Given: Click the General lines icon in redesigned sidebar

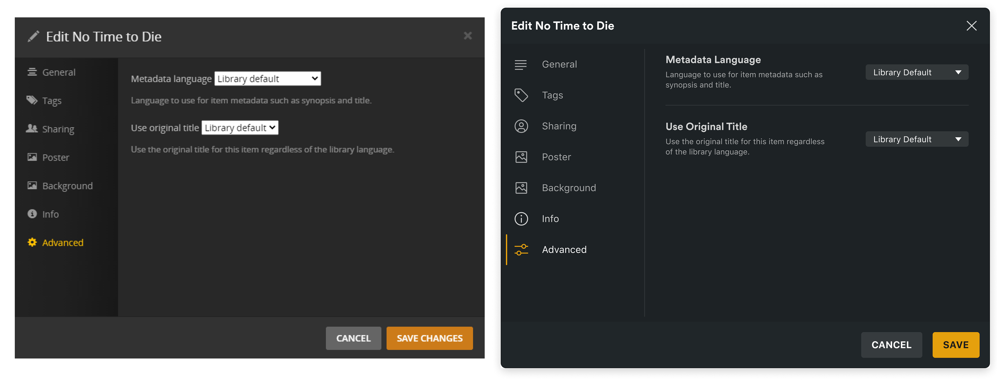Looking at the screenshot, I should 521,65.
